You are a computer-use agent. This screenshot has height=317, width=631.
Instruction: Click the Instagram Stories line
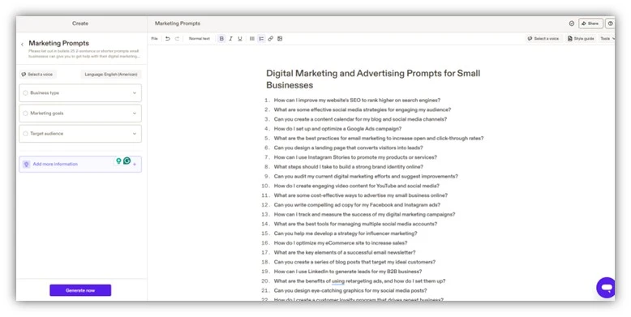click(x=355, y=157)
